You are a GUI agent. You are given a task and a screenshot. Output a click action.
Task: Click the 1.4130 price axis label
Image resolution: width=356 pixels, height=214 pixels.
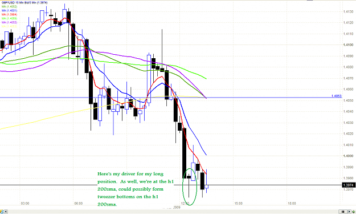pos(348,11)
